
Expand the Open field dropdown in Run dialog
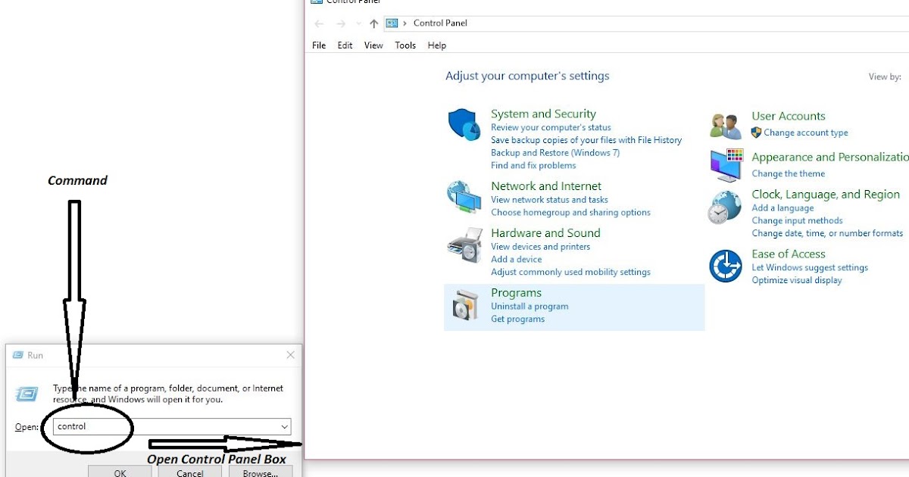coord(285,426)
